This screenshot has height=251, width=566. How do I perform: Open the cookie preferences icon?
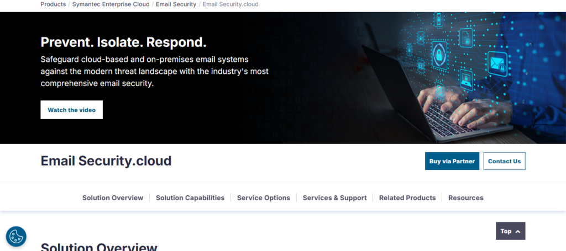point(16,237)
